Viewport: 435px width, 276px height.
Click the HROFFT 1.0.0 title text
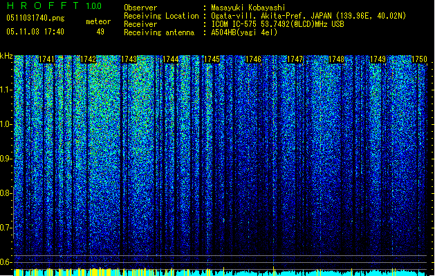54,6
